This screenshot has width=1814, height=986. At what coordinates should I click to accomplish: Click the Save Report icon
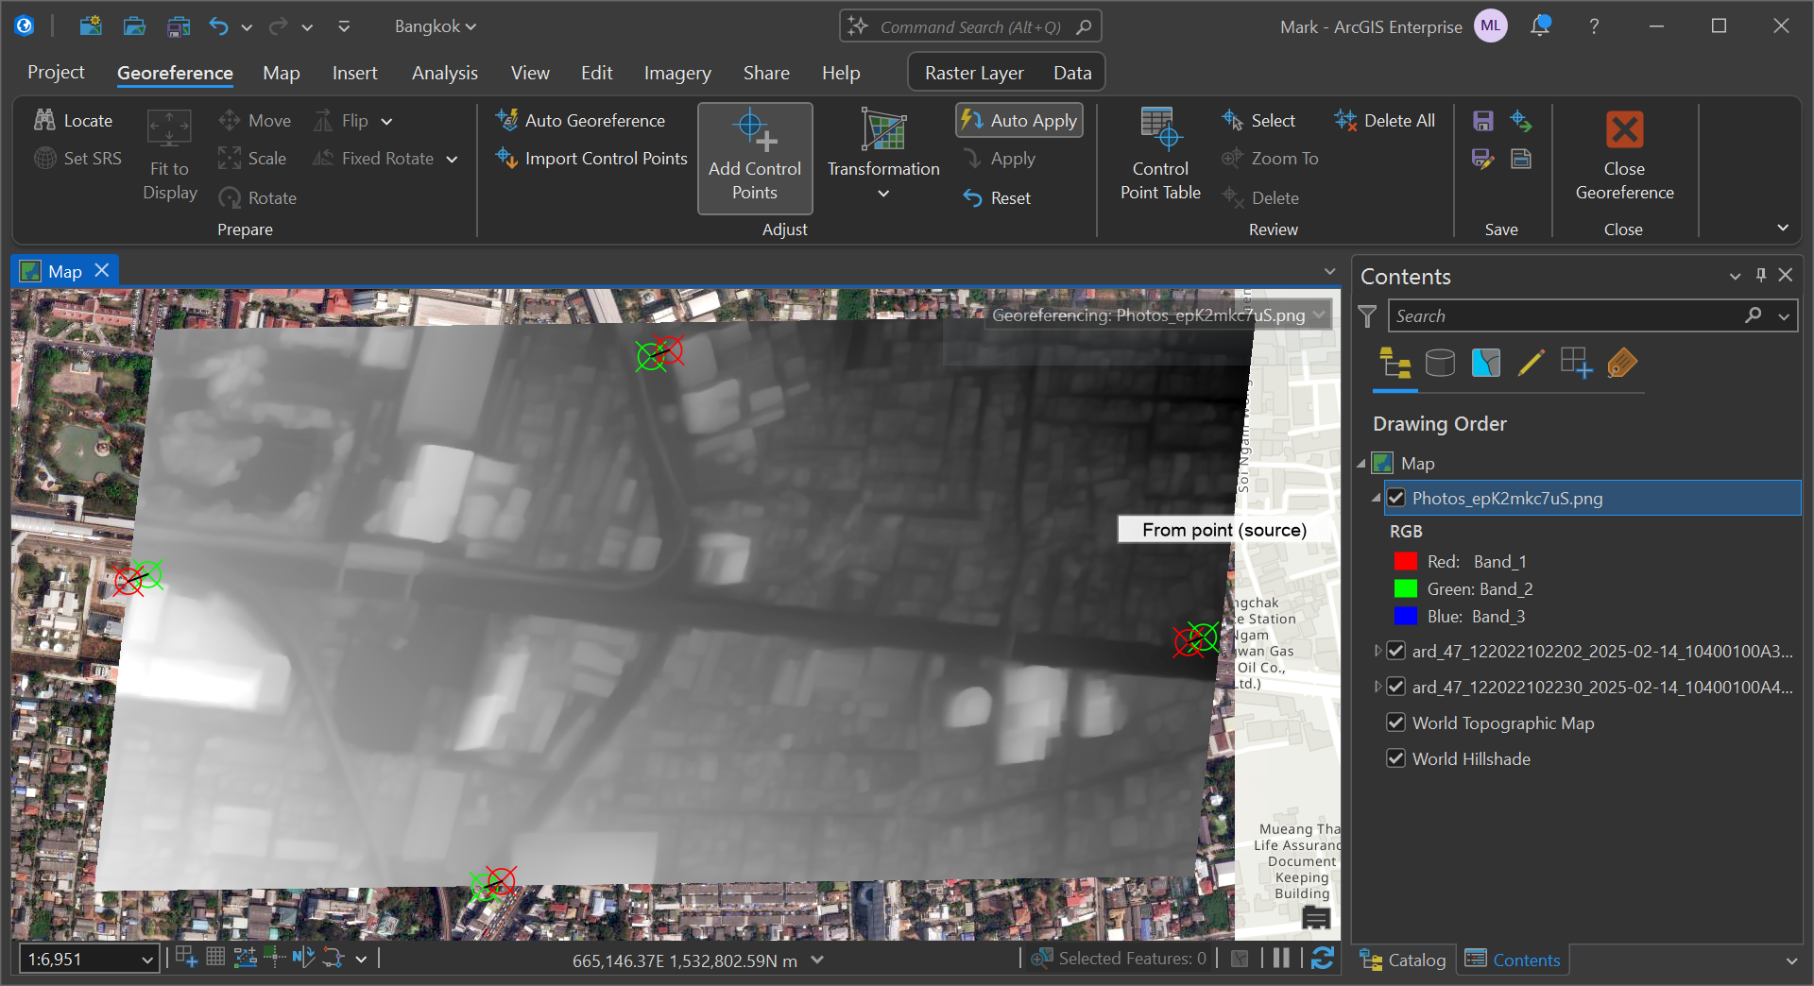(1521, 159)
